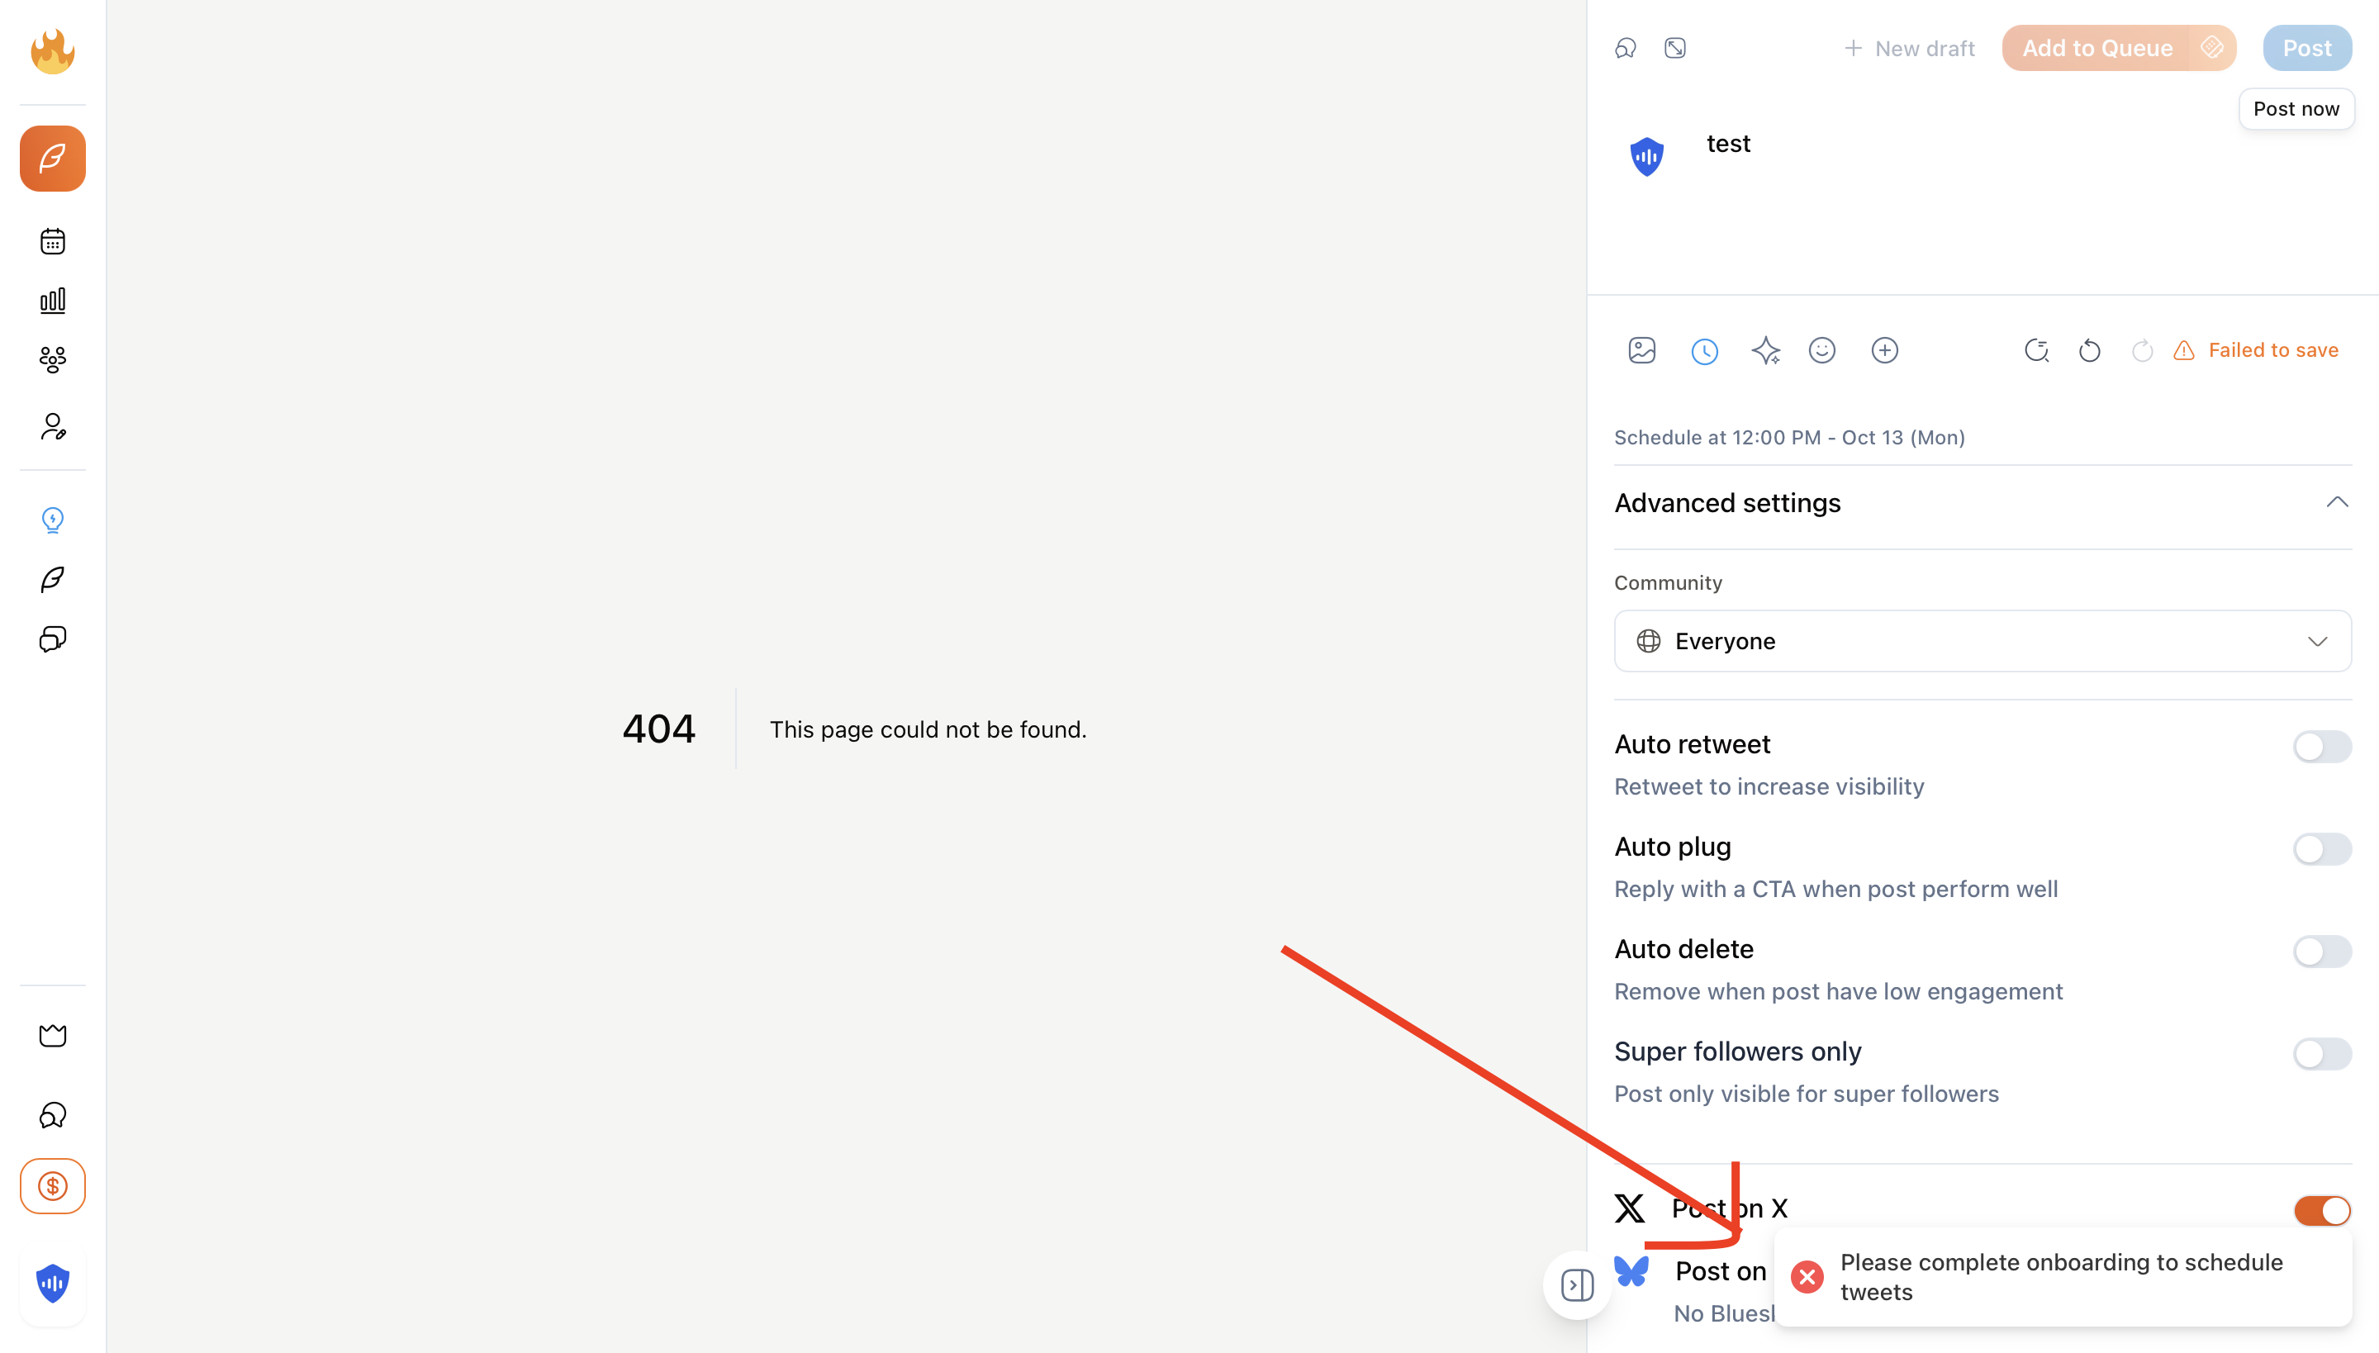Select the lightbulb inspiration sidebar item
2379x1353 pixels.
pyautogui.click(x=52, y=520)
